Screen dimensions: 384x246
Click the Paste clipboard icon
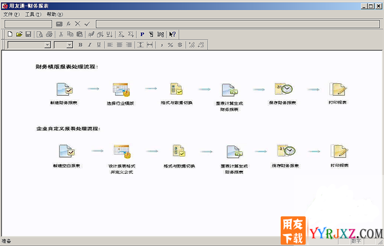click(80, 34)
